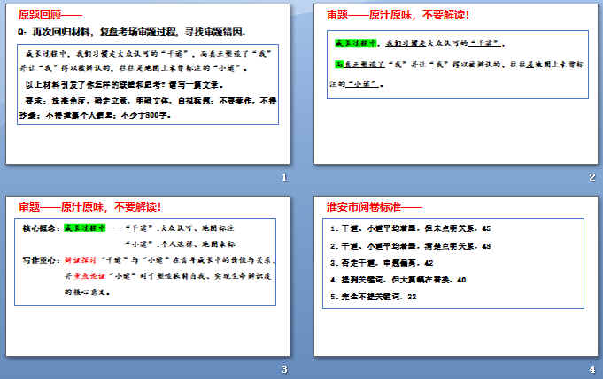Screen dimensions: 603x379
Task: Click the 核心概念 label on slide 3
Action: click(x=40, y=228)
